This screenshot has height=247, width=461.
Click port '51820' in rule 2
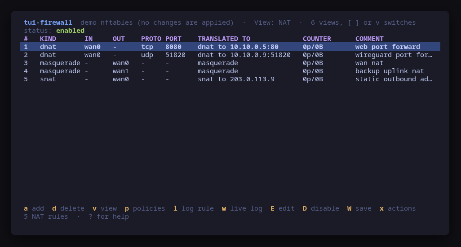point(175,55)
